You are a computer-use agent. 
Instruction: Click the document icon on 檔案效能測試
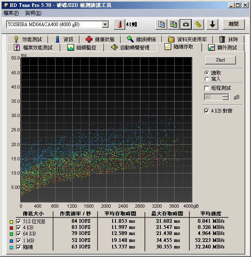17,48
